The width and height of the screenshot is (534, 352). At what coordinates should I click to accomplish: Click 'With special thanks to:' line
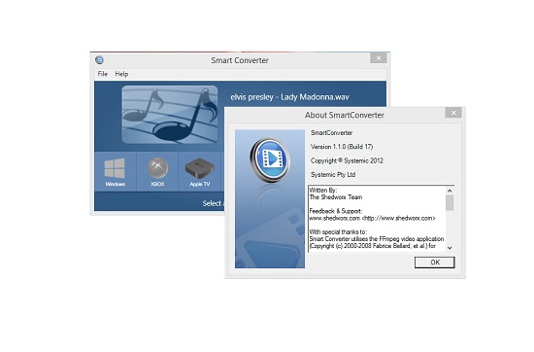(x=338, y=232)
